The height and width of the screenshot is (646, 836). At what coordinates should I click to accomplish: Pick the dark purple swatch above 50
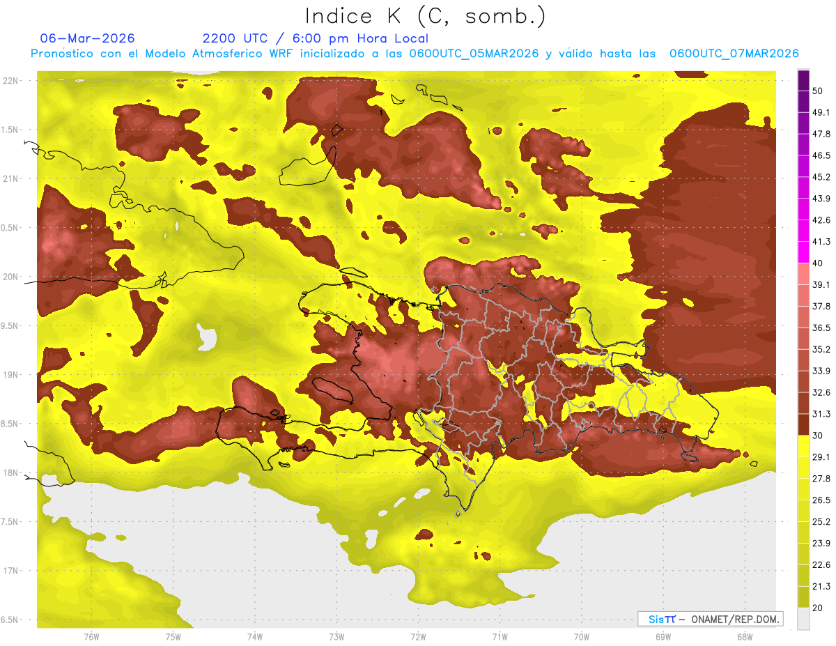803,80
